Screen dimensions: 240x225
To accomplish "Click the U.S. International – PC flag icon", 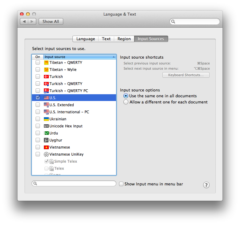I will point(46,112).
